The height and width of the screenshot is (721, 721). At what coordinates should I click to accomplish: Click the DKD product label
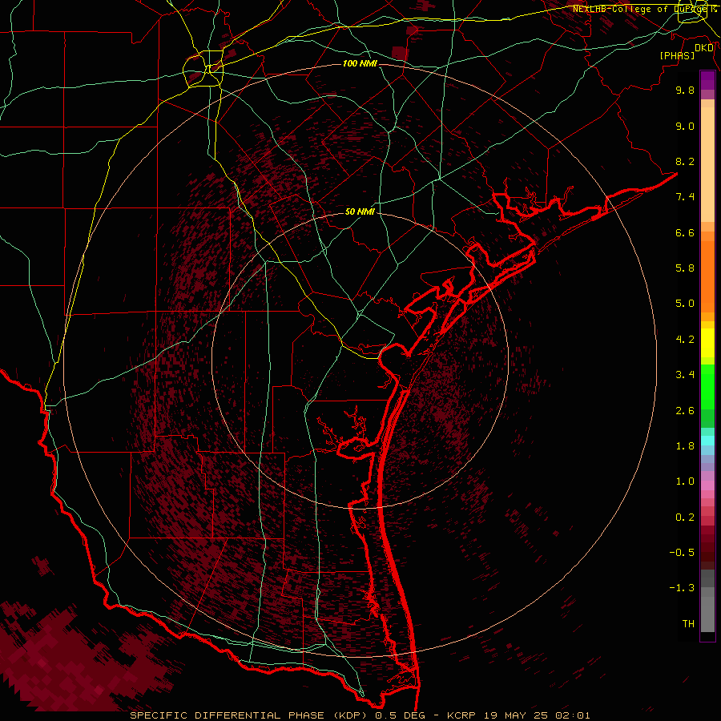tap(704, 47)
